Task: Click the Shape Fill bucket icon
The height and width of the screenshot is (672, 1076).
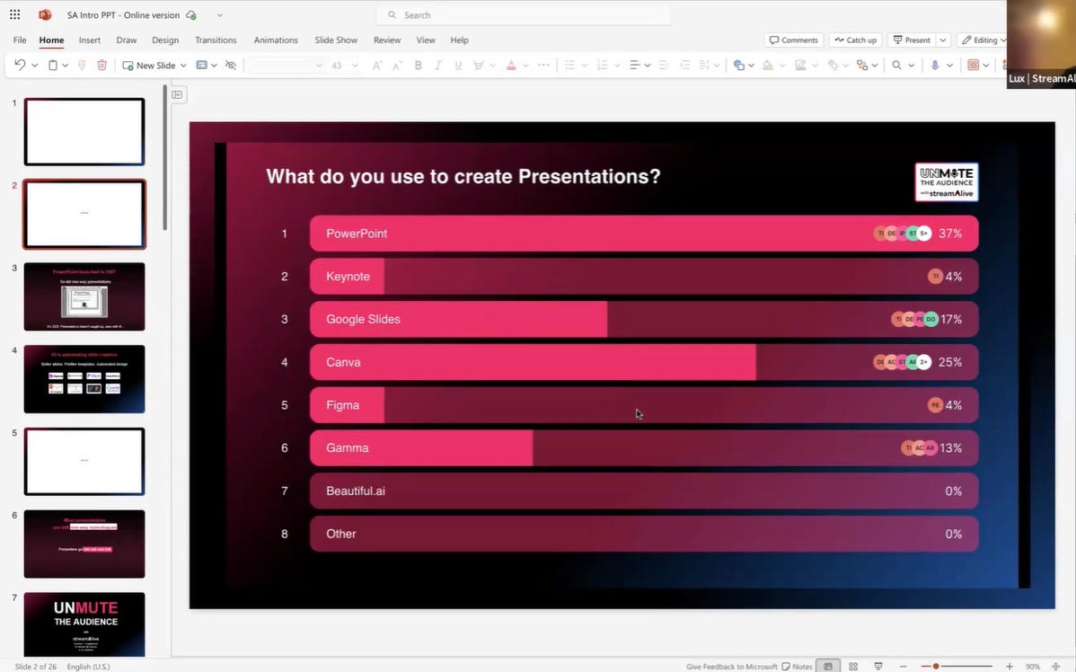Action: [768, 66]
